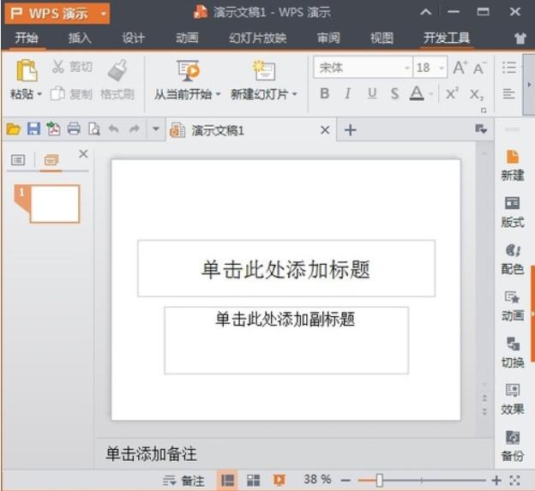Viewport: 535px width, 491px height.
Task: Expand the 宋体 font name dropdown
Action: click(407, 68)
